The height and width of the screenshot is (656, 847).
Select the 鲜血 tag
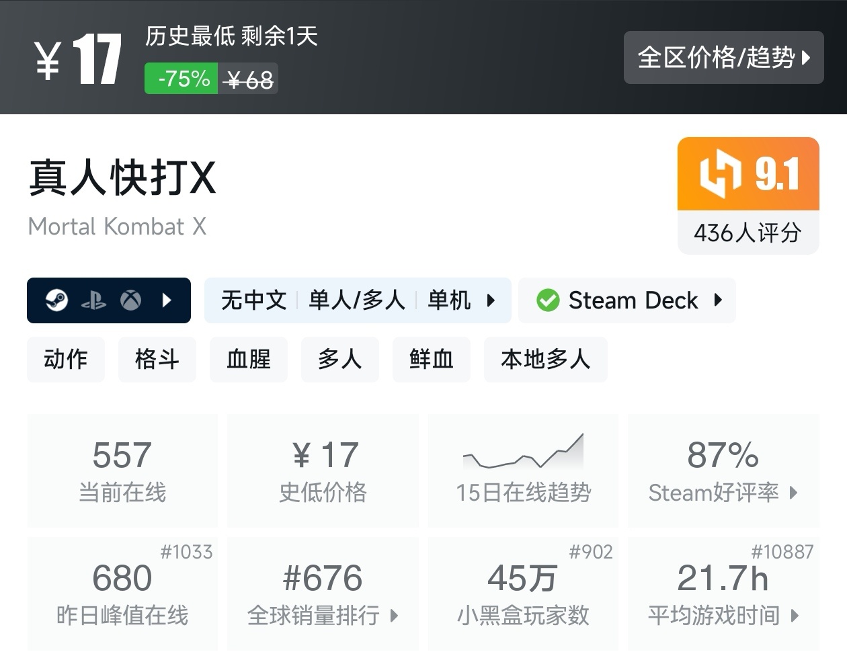coord(432,360)
